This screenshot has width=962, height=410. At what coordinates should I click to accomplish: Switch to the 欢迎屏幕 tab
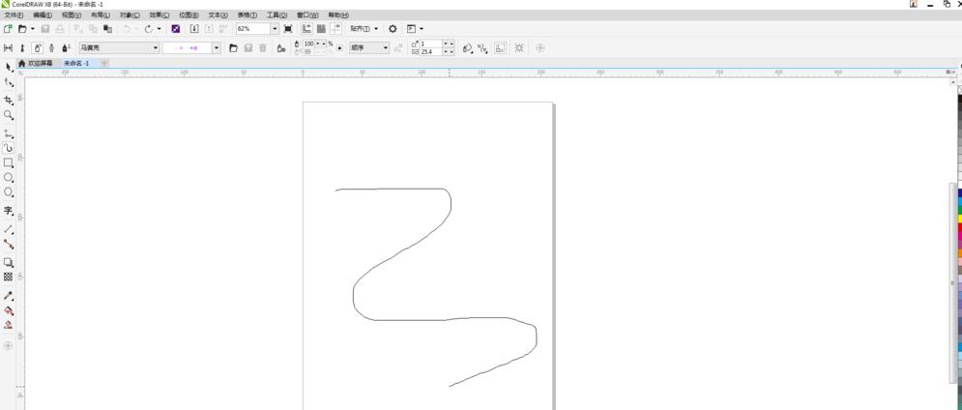(39, 63)
